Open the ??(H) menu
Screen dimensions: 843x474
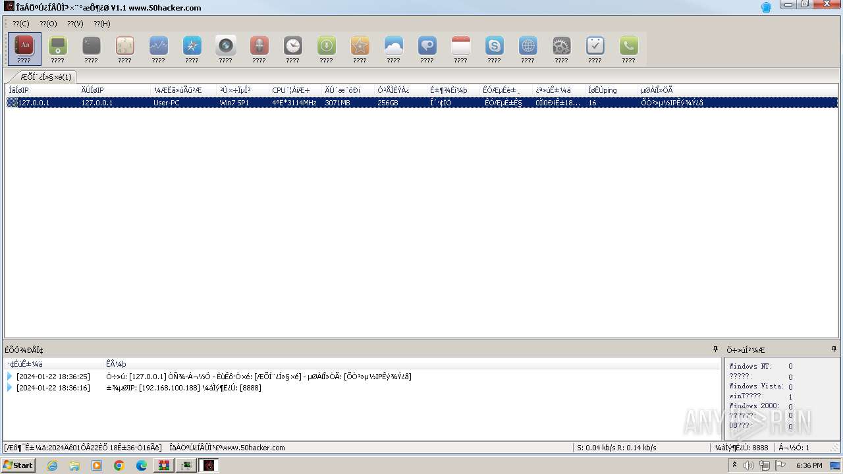coord(102,24)
